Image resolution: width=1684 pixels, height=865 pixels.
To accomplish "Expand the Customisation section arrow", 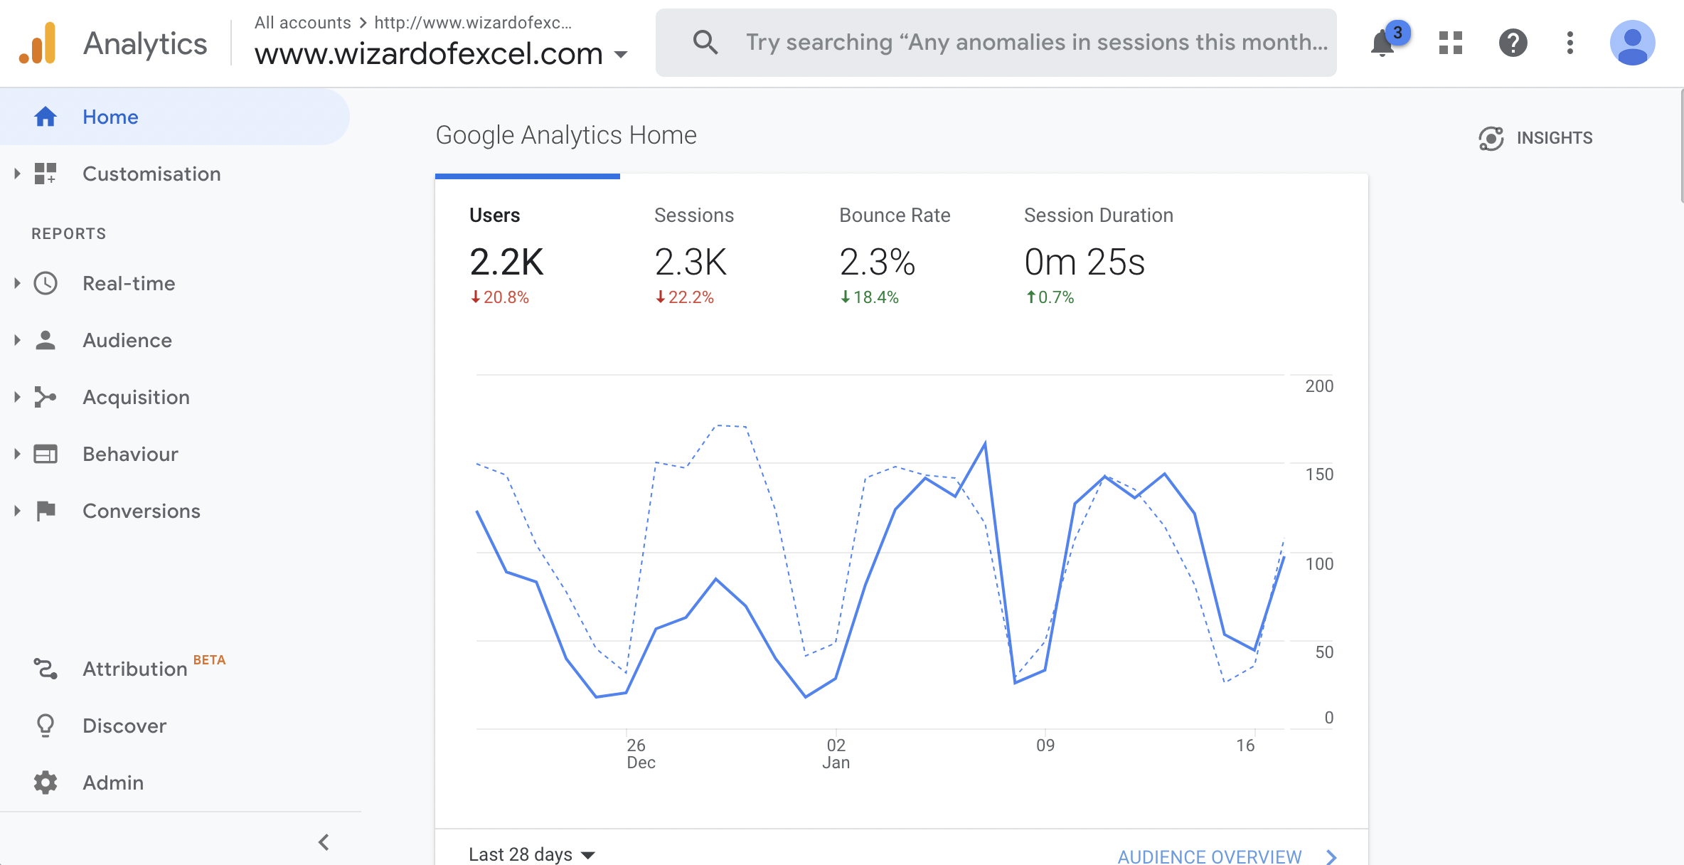I will [x=17, y=174].
